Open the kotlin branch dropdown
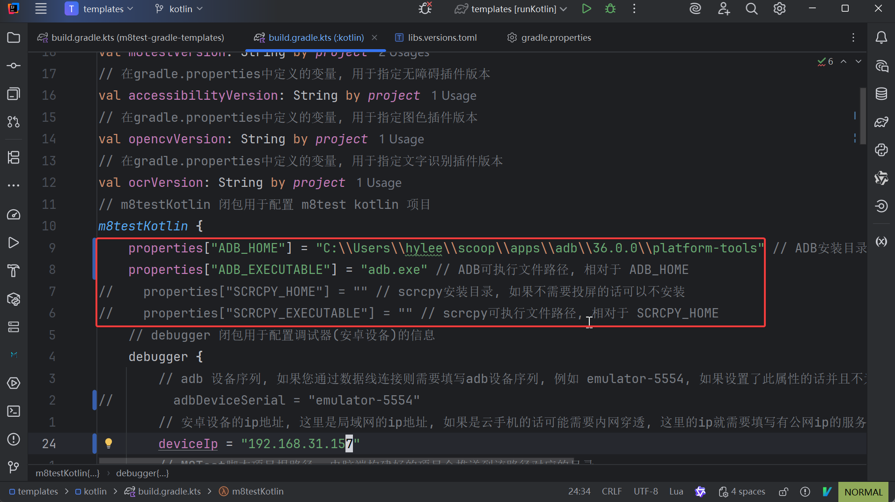Screen dimensions: 895x502 [x=179, y=9]
